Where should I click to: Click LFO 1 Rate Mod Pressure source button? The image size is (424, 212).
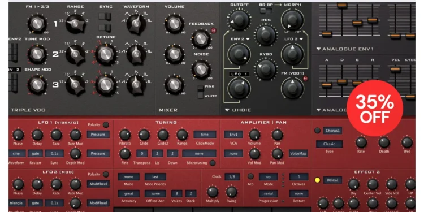click(98, 135)
